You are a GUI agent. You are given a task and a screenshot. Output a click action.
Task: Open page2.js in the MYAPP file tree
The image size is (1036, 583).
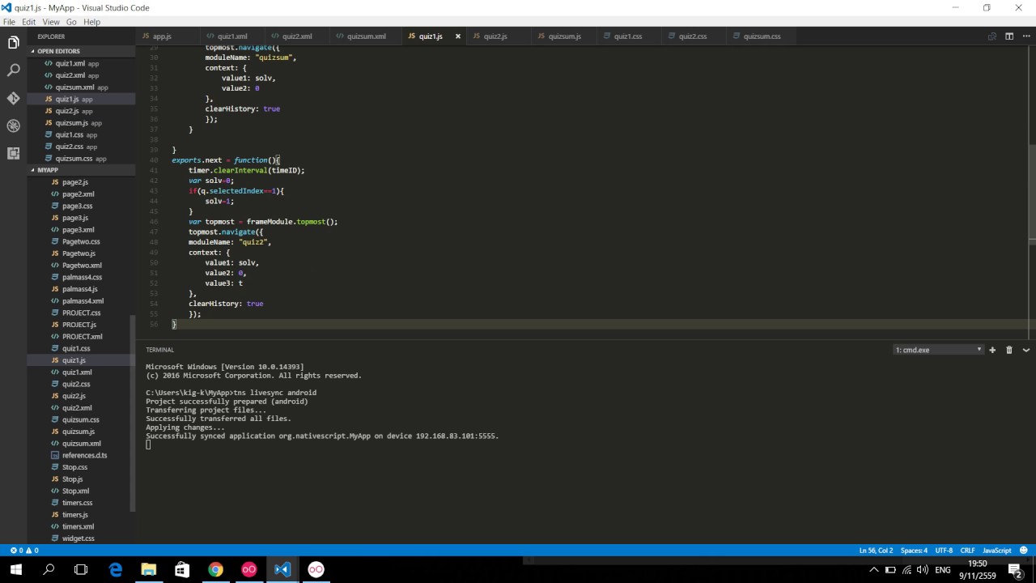tap(81, 182)
